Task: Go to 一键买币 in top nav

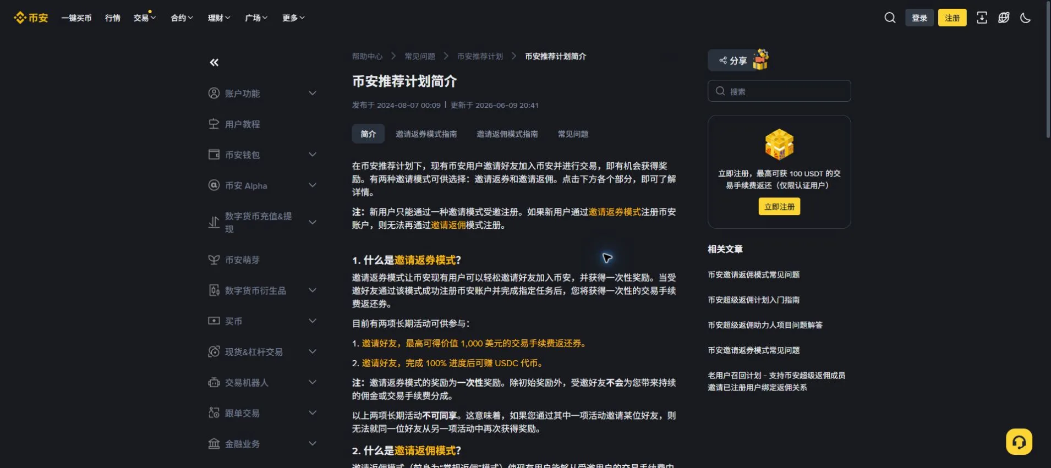Action: pos(76,18)
